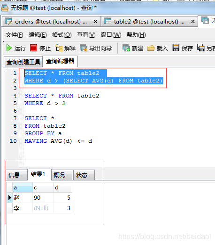The height and width of the screenshot is (245, 215).
Task: Select the 查询编辑器 tab
Action: point(60,61)
